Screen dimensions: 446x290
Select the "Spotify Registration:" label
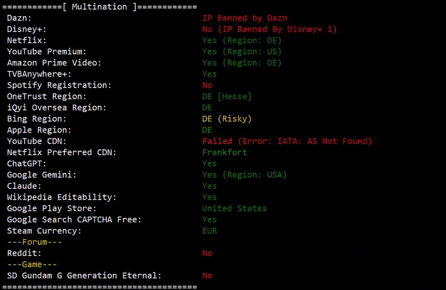[x=59, y=85]
